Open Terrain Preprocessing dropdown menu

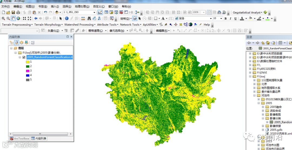(x=17, y=25)
